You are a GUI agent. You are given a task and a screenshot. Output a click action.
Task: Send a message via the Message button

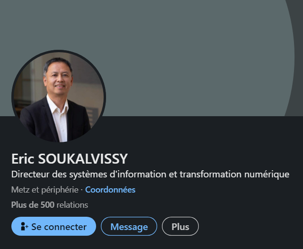(129, 226)
